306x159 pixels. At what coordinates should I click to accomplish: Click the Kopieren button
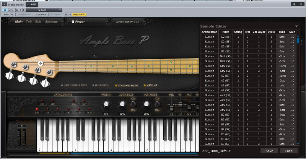click(x=41, y=15)
